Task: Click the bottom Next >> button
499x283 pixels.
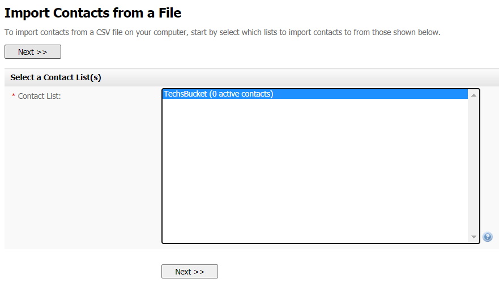Action: [190, 272]
